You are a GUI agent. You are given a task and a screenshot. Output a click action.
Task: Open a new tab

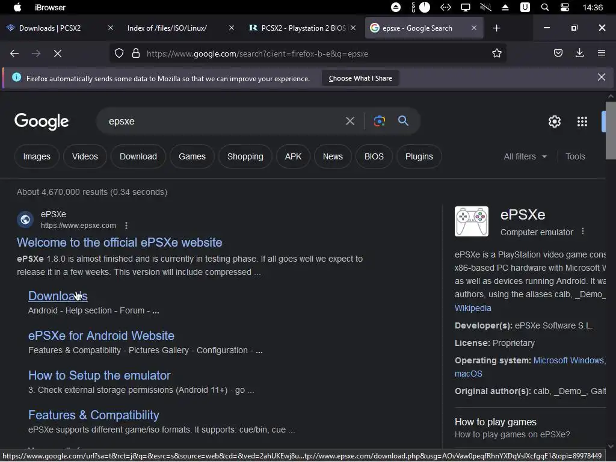(x=496, y=28)
